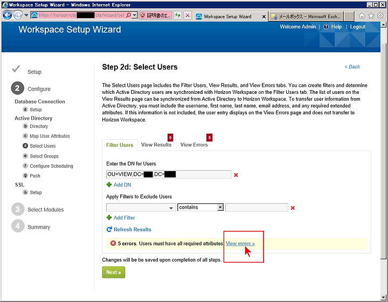Image resolution: width=388 pixels, height=302 pixels.
Task: Open Map User Attributes step c
Action: click(46, 136)
